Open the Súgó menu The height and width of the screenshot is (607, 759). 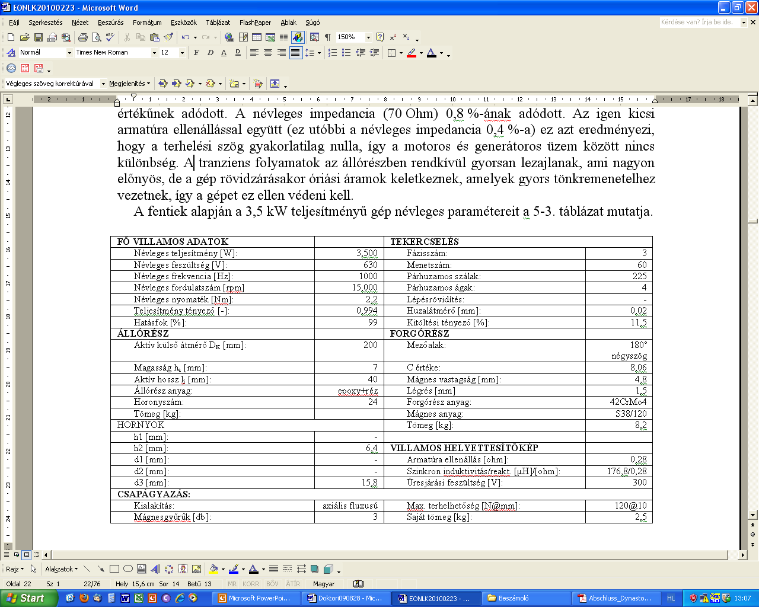tap(312, 23)
